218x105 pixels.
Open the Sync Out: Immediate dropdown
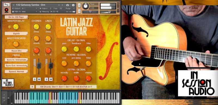16,65
